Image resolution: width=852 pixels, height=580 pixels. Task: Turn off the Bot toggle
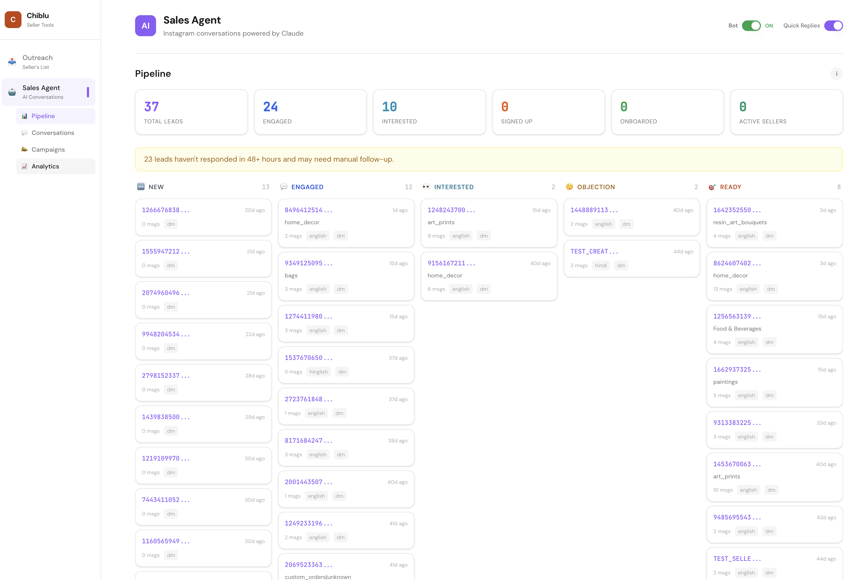coord(751,26)
